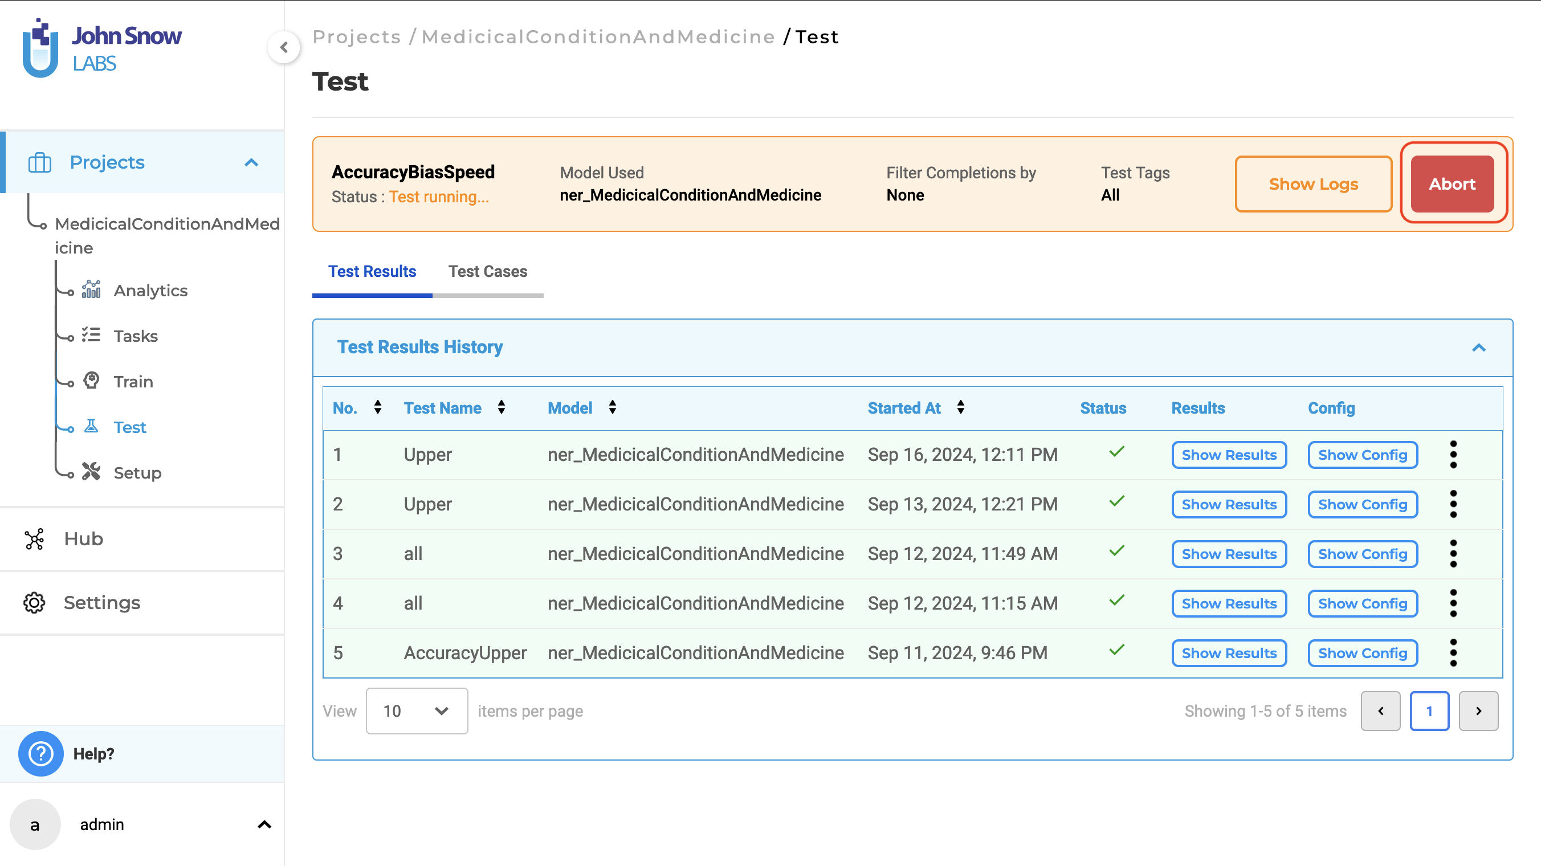Show Results for row 2

coord(1229,505)
